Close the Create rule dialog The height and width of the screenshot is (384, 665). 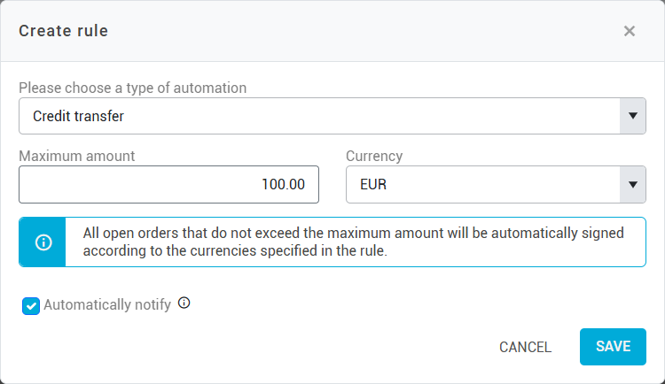(630, 31)
